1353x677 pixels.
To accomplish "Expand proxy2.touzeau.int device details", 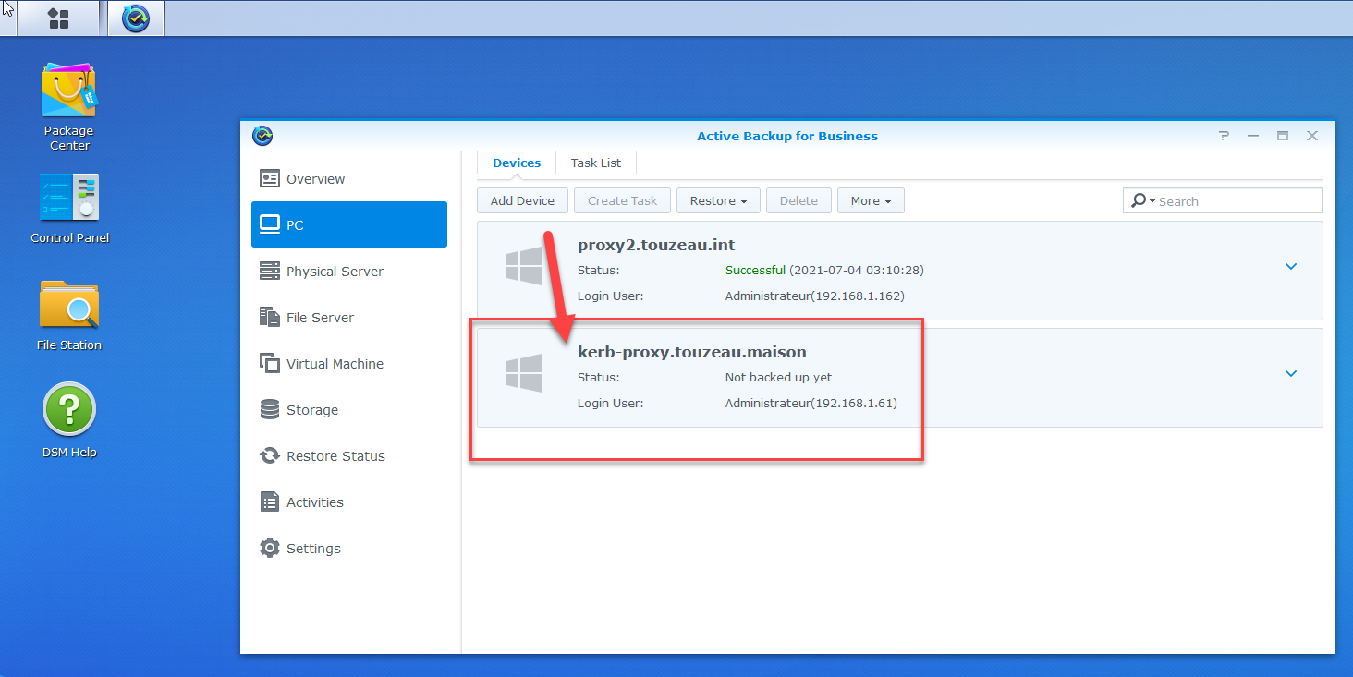I will pyautogui.click(x=1291, y=267).
